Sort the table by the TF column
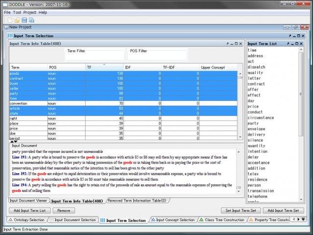This screenshot has height=235, width=313. click(x=104, y=67)
